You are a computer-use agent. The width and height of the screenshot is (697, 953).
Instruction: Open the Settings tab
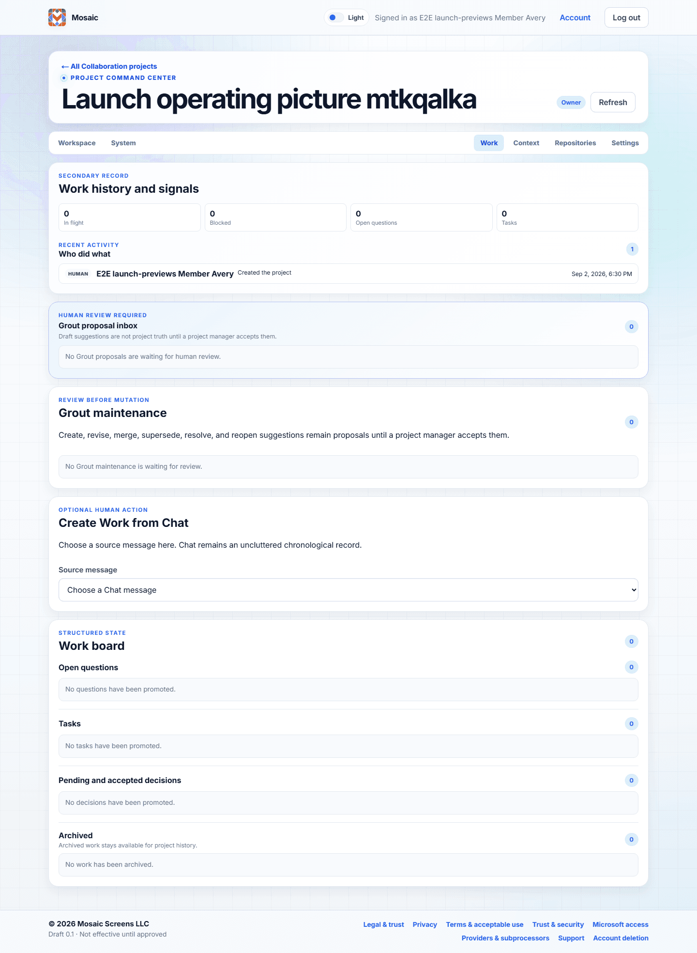click(x=625, y=143)
